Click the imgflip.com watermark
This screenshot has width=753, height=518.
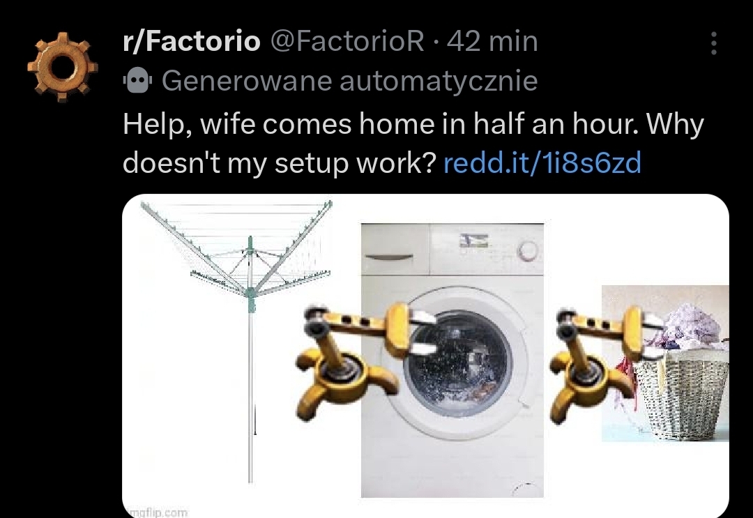[158, 512]
